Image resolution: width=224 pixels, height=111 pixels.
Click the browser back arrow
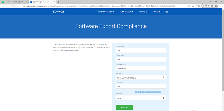(x=3, y=6)
